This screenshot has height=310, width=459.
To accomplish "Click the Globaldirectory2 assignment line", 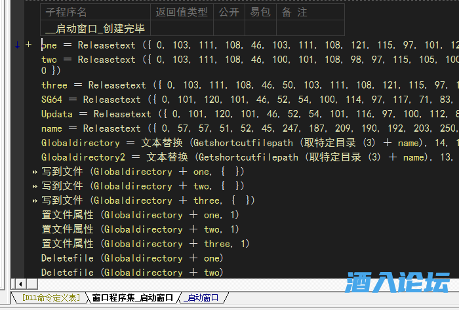I will click(x=197, y=157).
